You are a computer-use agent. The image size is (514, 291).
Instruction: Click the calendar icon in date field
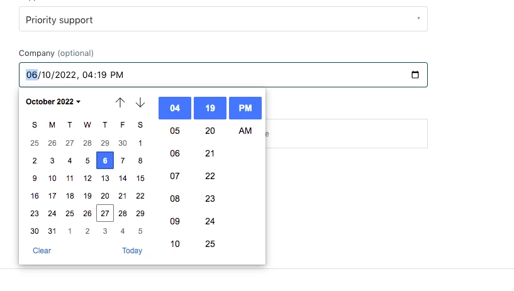[415, 75]
